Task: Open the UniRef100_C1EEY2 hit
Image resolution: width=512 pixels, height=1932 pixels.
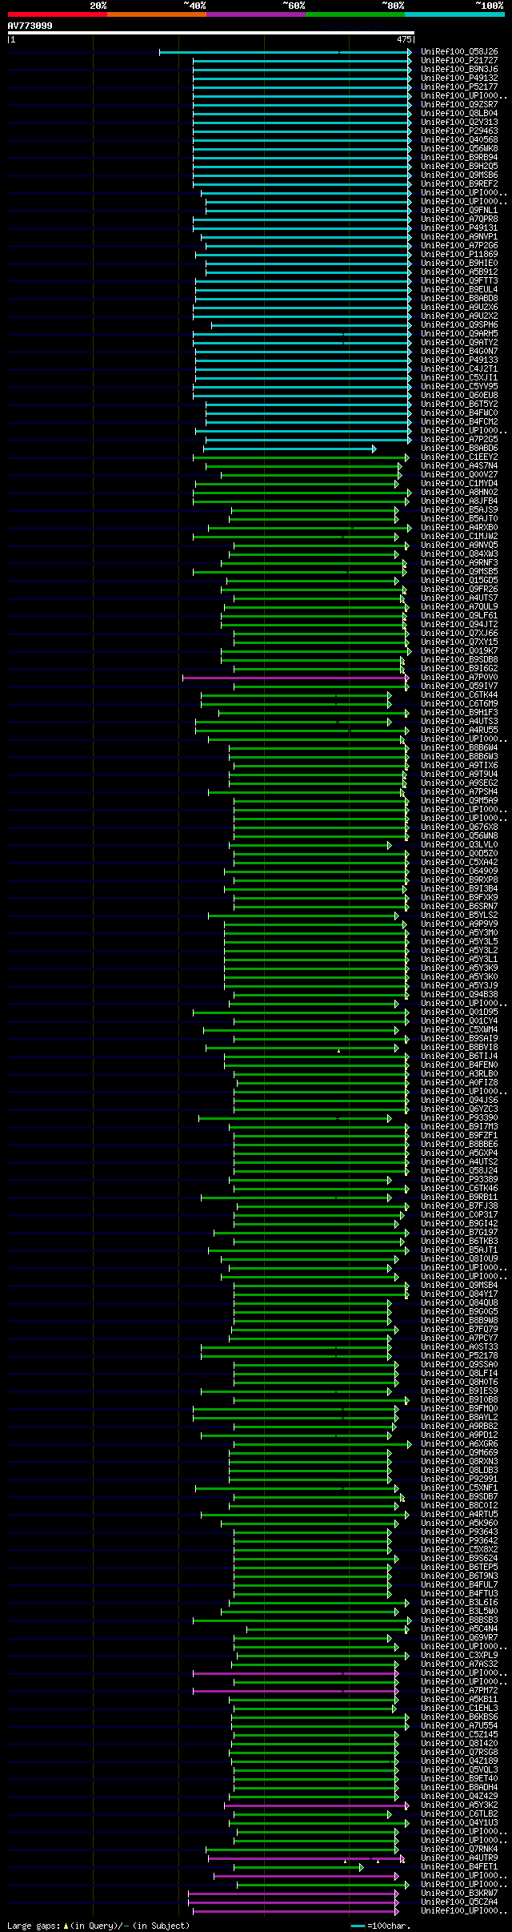Action: 459,457
